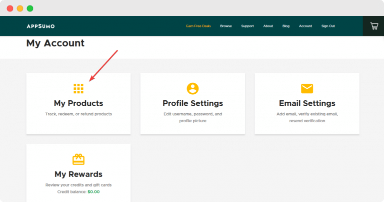384x202 pixels.
Task: Go to AppSumo home via logo
Action: pos(40,26)
